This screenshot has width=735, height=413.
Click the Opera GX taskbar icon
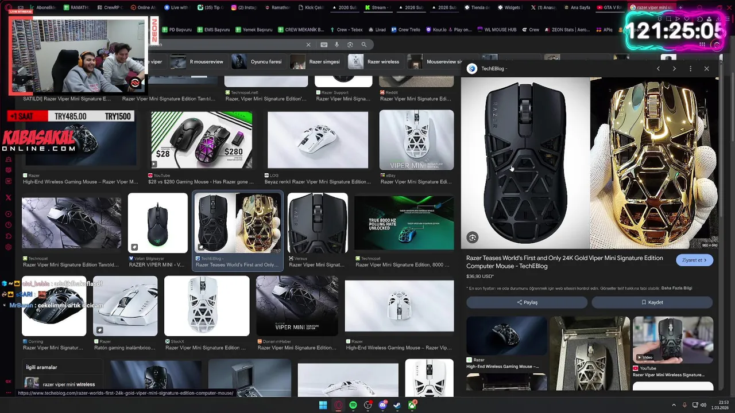coord(338,406)
